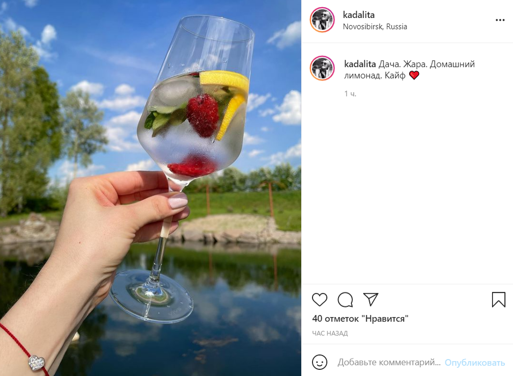Click the Опубликовать post button
Screen dimensions: 513x376
coord(475,363)
